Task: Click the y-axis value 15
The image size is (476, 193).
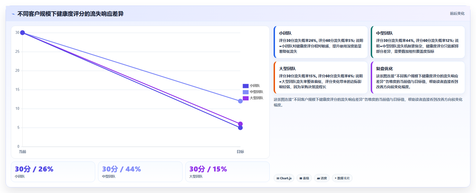Action: click(x=17, y=90)
